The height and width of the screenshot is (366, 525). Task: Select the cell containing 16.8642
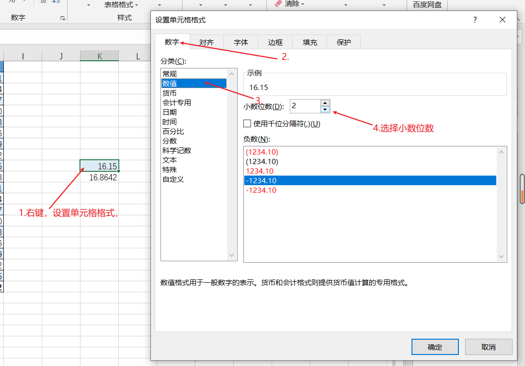pos(100,177)
